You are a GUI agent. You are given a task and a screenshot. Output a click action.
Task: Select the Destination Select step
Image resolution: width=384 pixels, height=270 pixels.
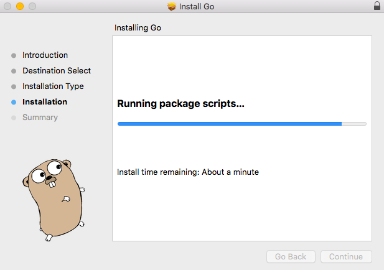pos(57,70)
